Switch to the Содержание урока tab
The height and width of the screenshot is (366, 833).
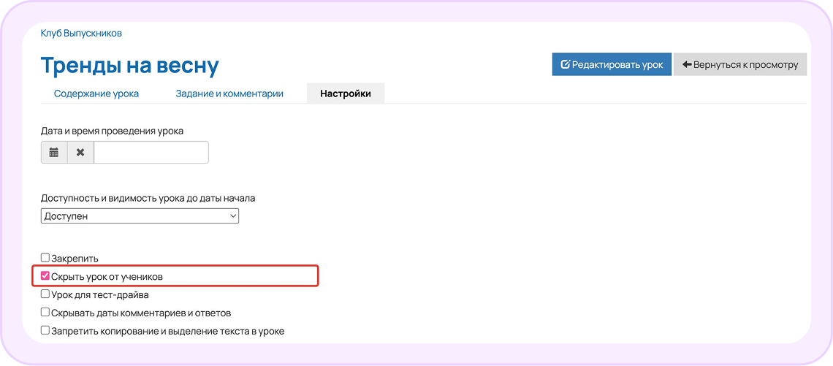[96, 94]
